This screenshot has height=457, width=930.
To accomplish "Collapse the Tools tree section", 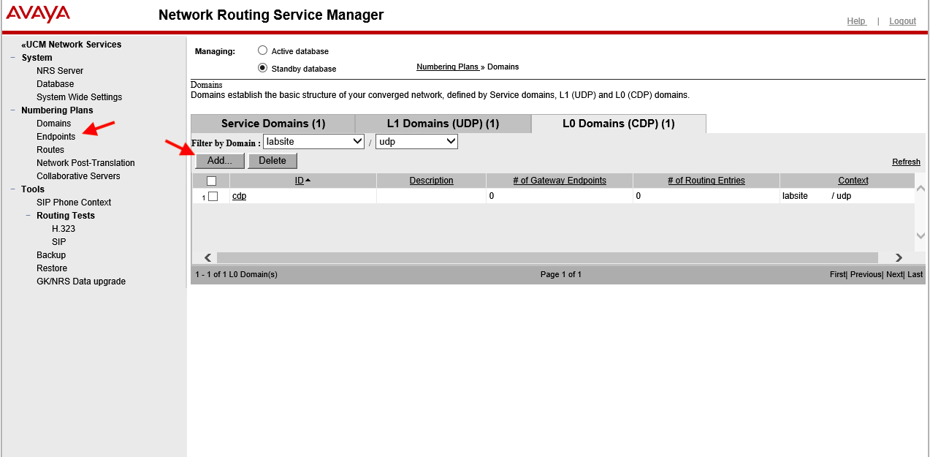I will click(x=13, y=189).
